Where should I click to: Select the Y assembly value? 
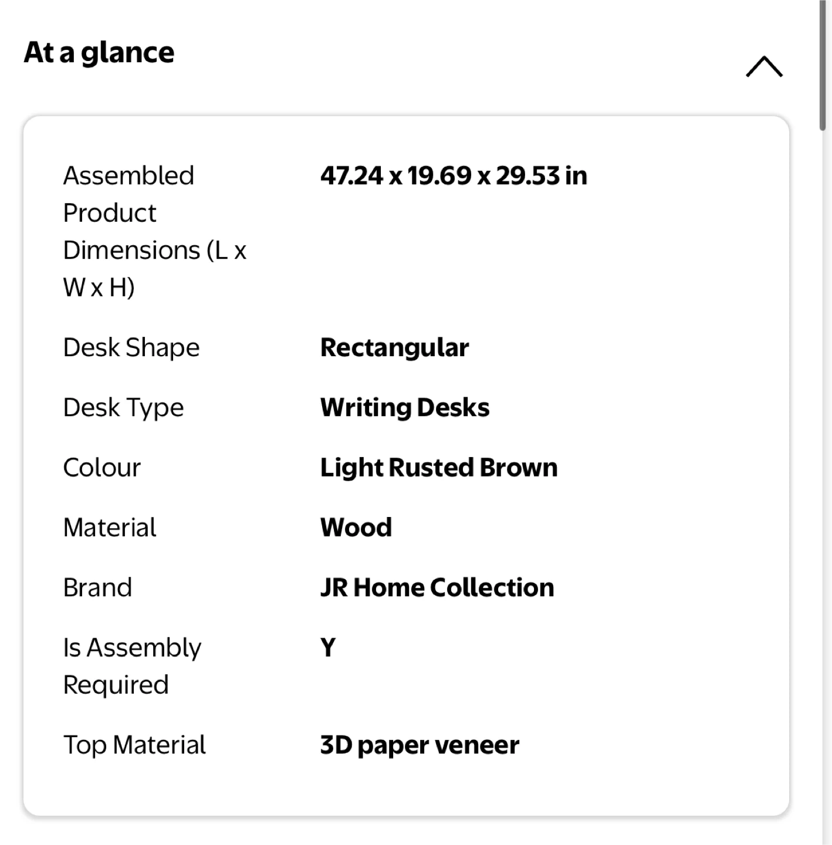[x=328, y=648]
